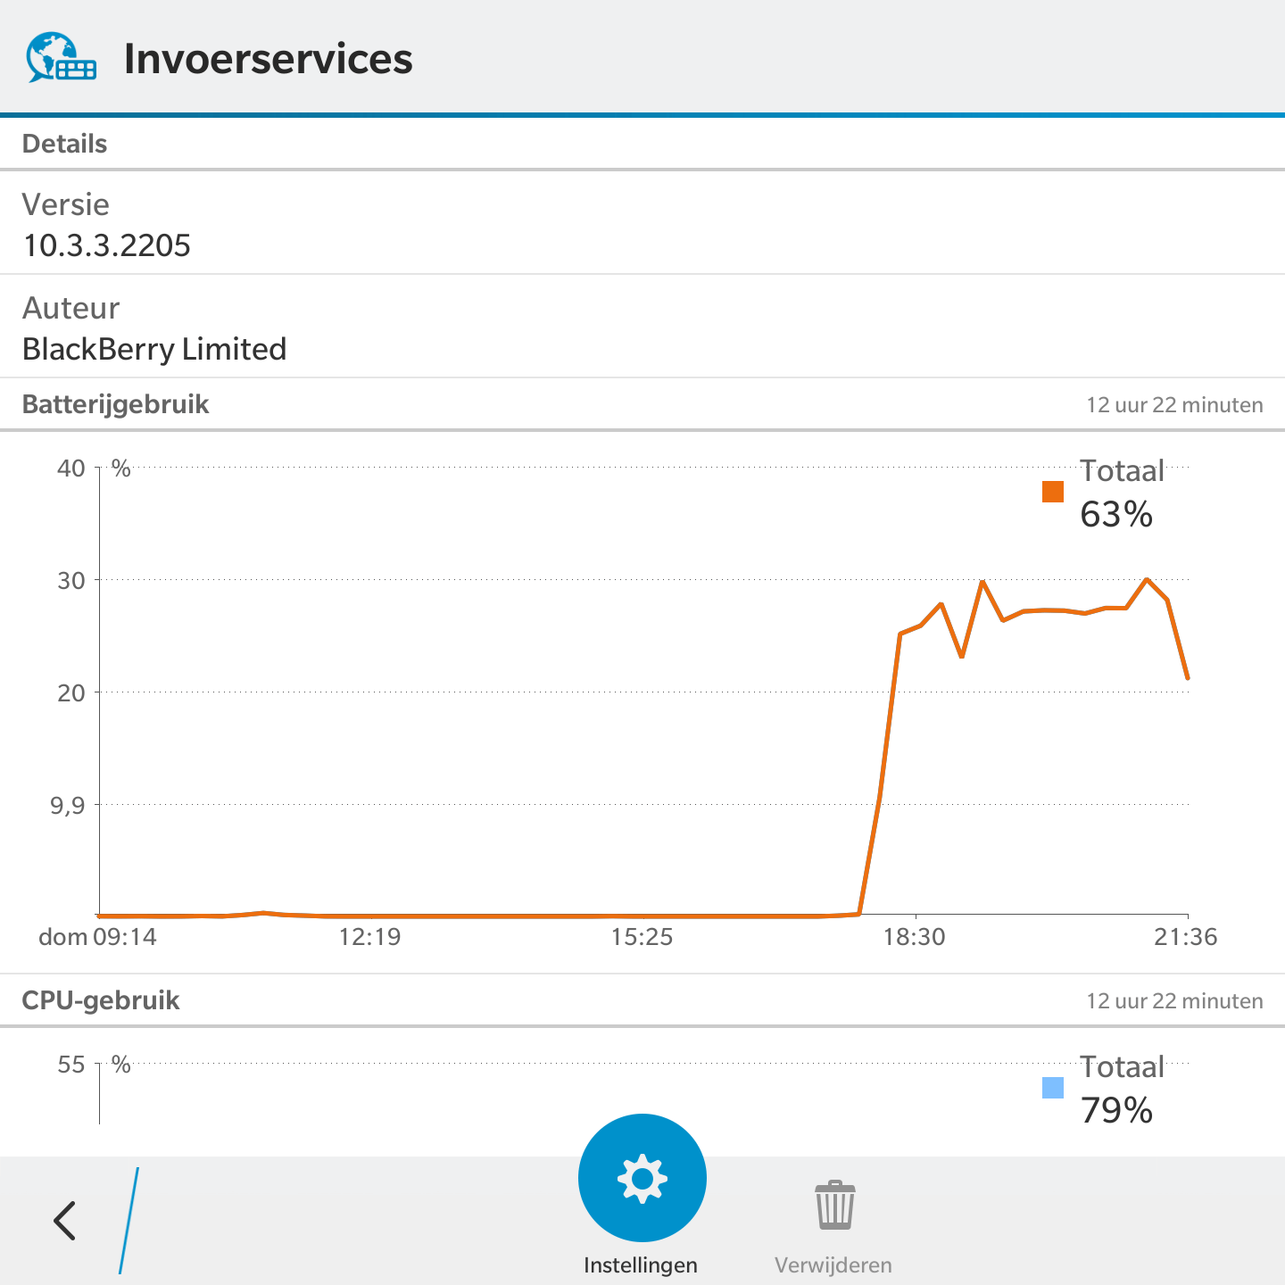Tap the Batterijgebruik section header
This screenshot has height=1285, width=1285.
pos(116,404)
